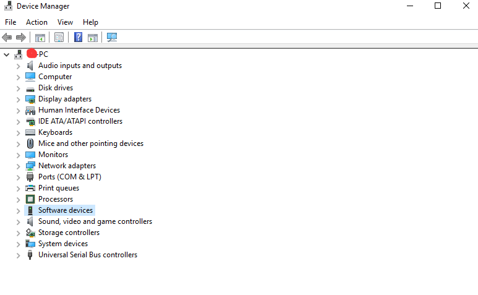Expand the Monitors category chevron
The height and width of the screenshot is (295, 478).
pyautogui.click(x=19, y=155)
